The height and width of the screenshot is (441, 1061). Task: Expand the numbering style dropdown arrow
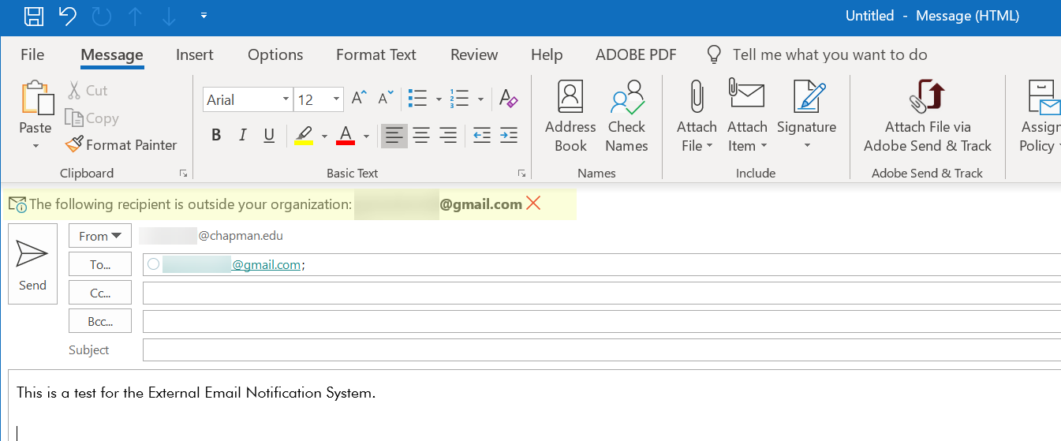tap(480, 99)
